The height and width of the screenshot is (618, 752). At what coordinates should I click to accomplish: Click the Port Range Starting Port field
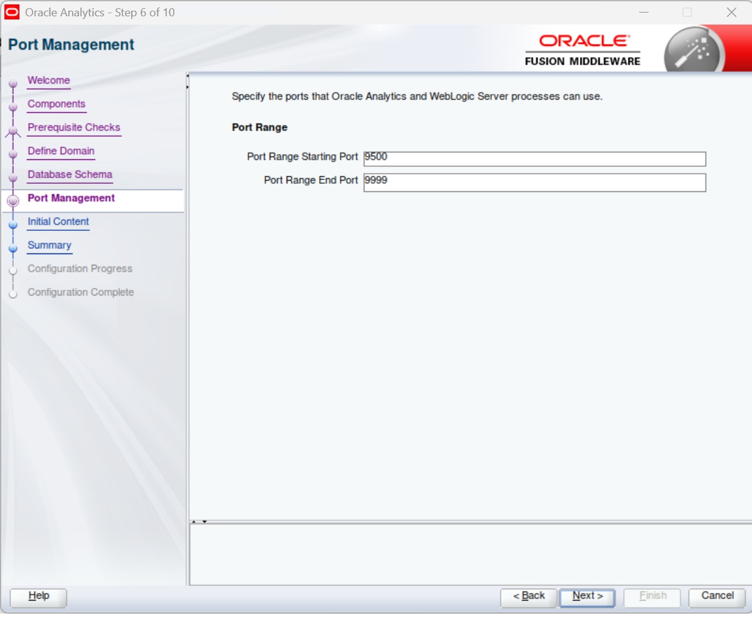[x=534, y=159]
